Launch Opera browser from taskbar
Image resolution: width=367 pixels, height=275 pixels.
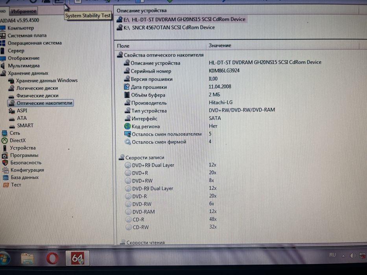click(52, 258)
